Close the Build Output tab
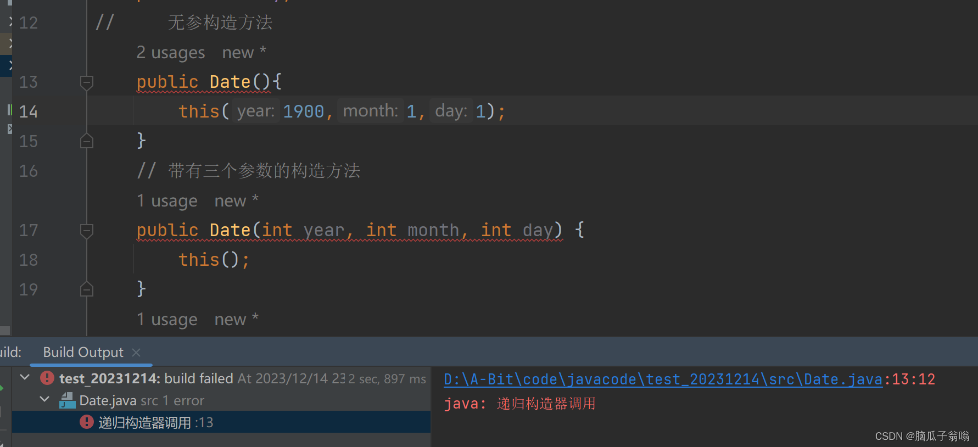978x447 pixels. pyautogui.click(x=136, y=353)
